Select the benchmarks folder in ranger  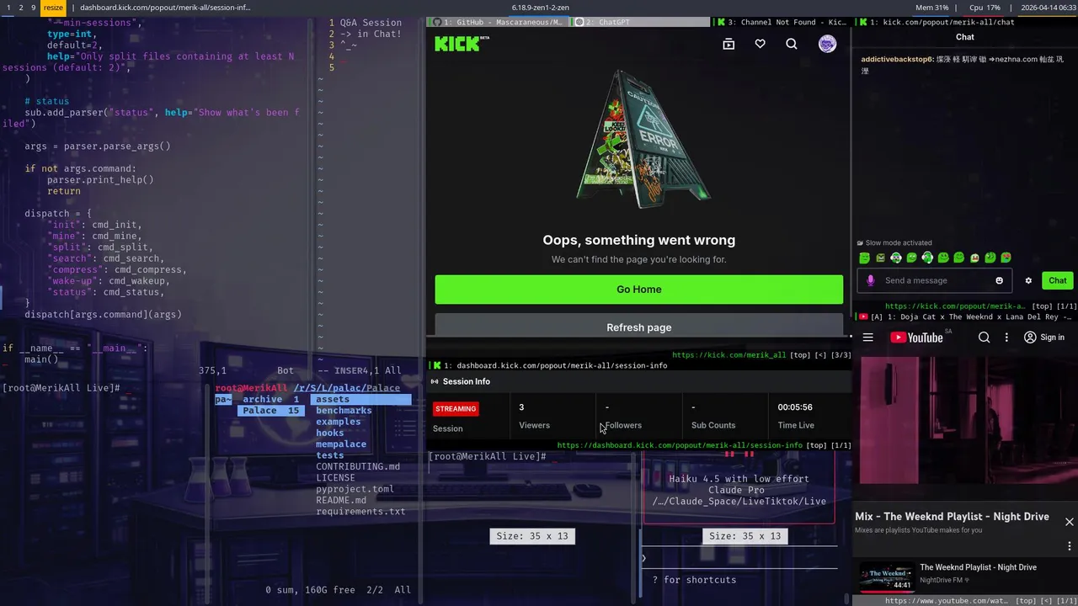click(x=344, y=411)
